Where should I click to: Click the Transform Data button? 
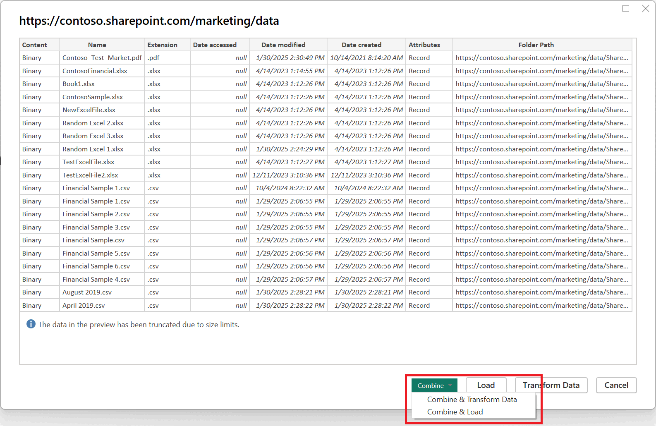551,385
